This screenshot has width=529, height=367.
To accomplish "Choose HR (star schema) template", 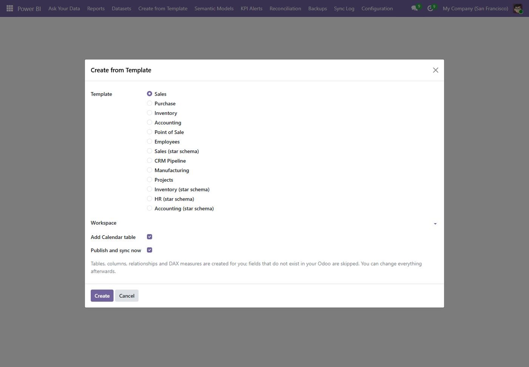I will [150, 199].
